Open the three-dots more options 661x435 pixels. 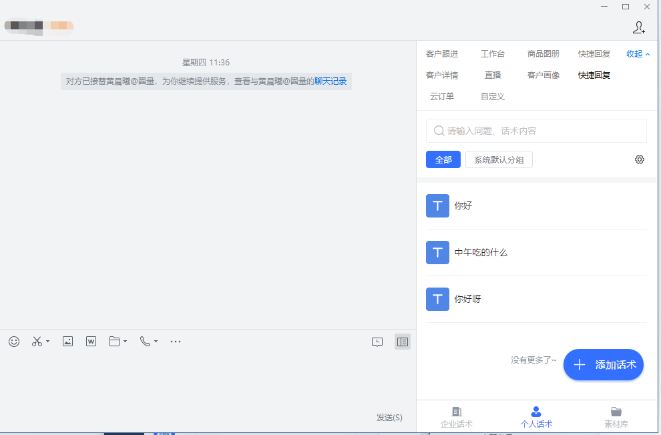[176, 342]
